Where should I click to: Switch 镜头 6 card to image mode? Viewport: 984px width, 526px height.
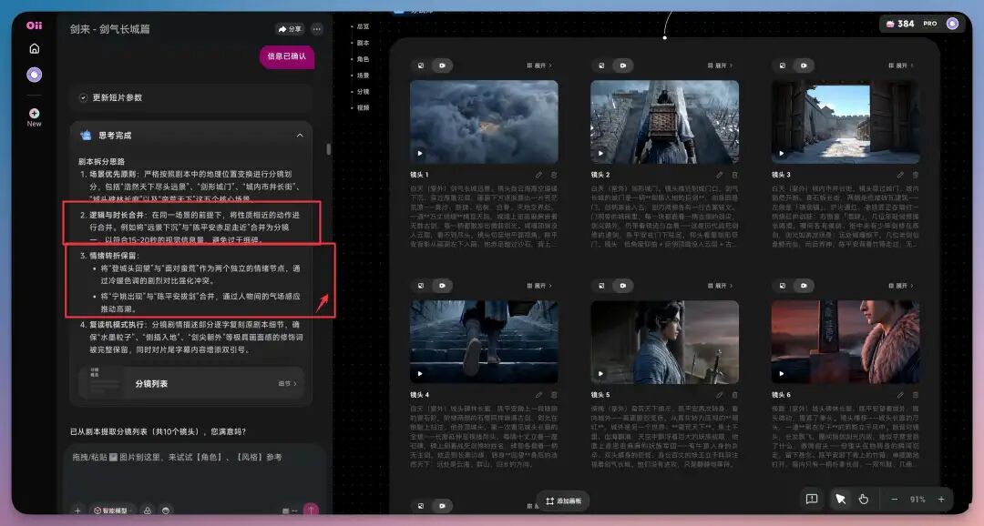[782, 285]
